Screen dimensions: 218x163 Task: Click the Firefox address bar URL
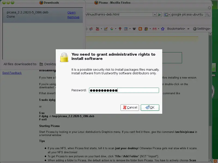(119, 15)
